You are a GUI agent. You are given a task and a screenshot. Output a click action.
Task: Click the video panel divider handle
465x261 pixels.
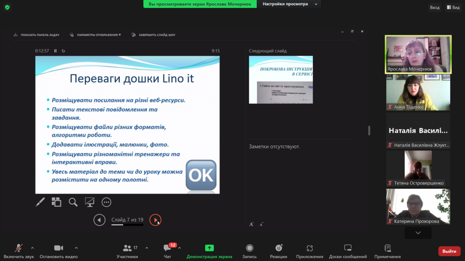pos(369,130)
